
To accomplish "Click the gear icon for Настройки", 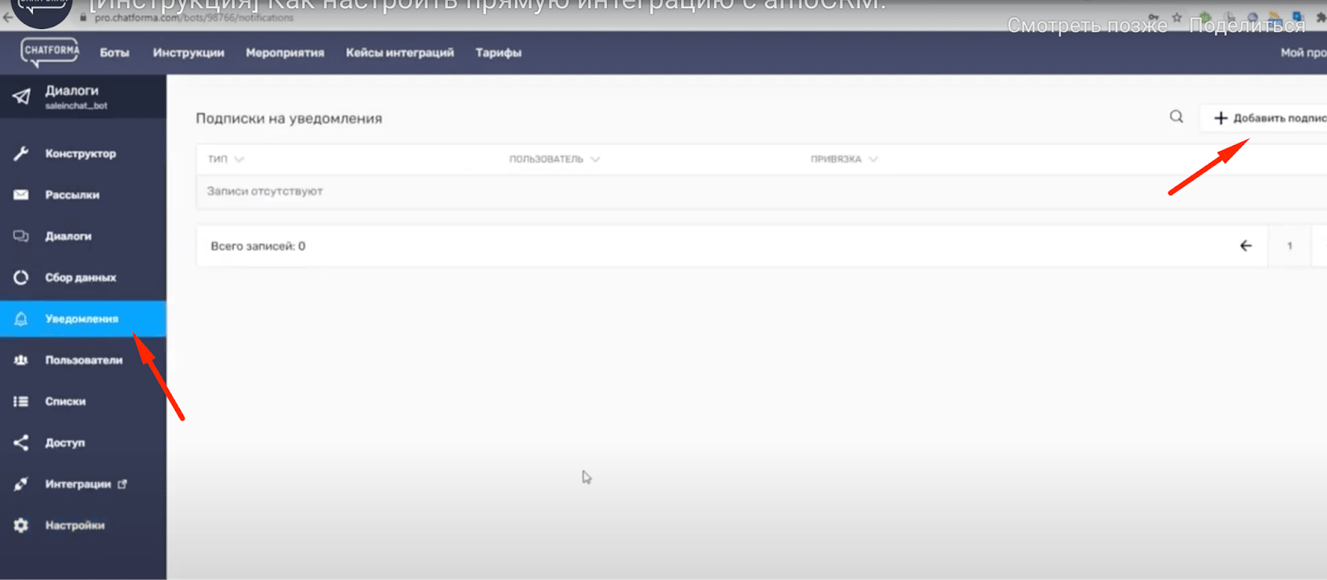I will 21,525.
